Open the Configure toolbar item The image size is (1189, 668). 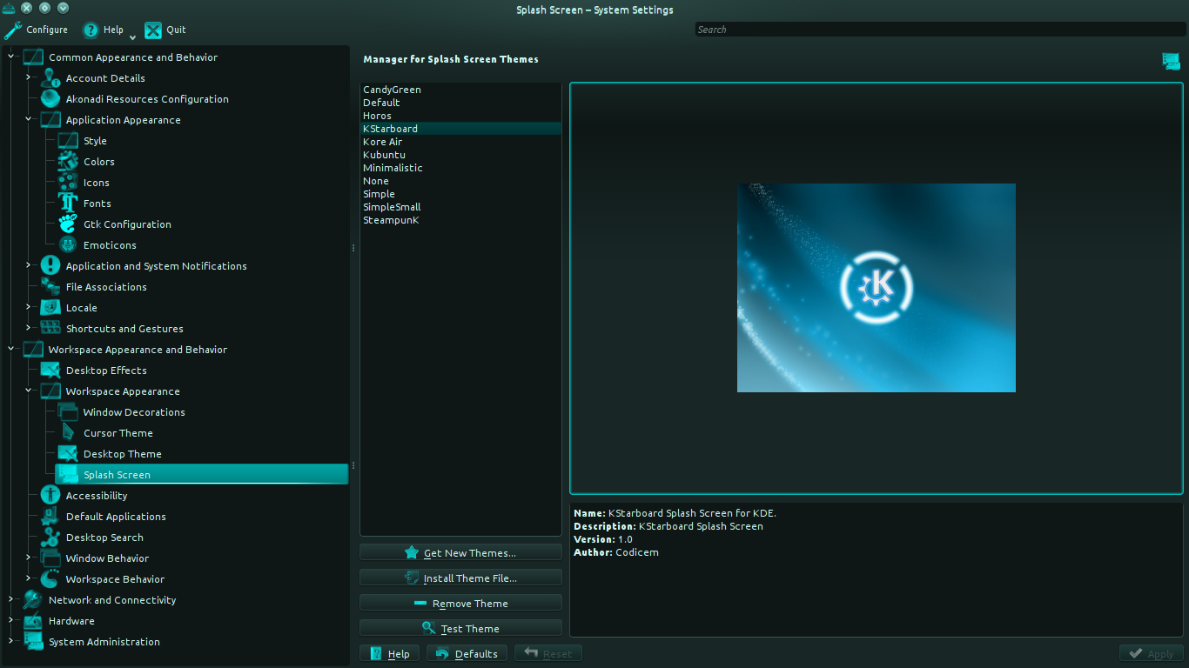click(x=36, y=30)
